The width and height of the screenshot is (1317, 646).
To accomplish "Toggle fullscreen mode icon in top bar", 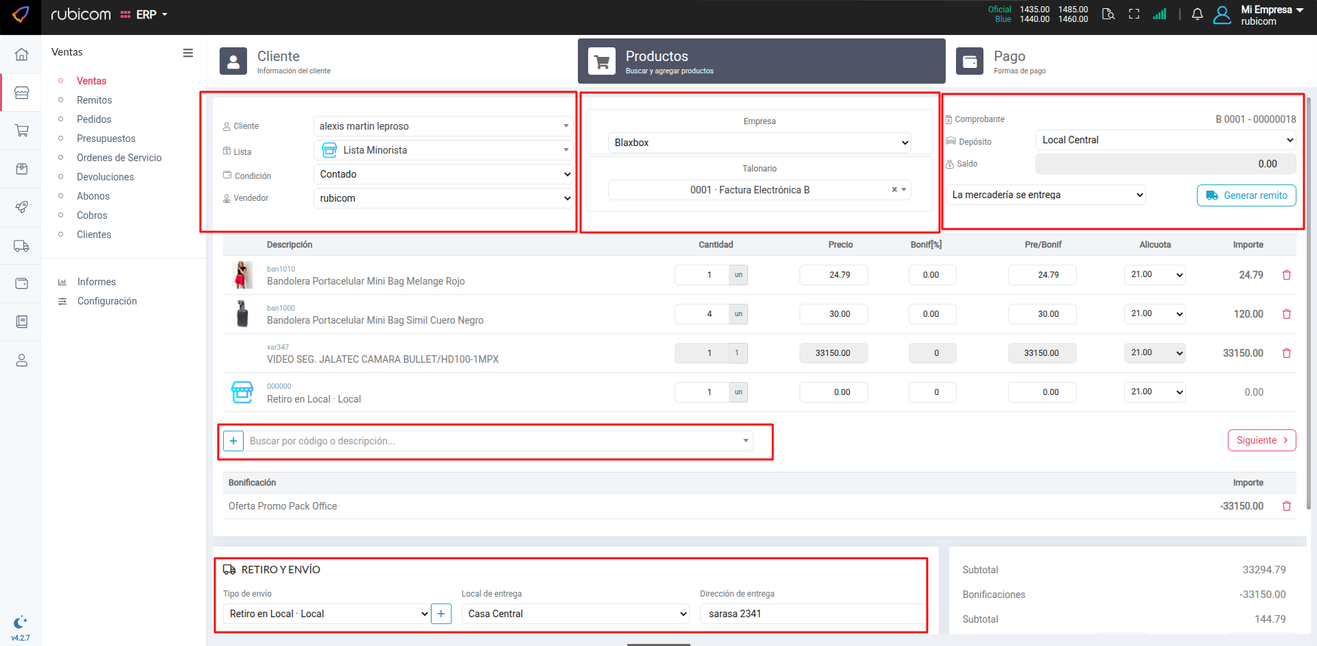I will (1134, 14).
